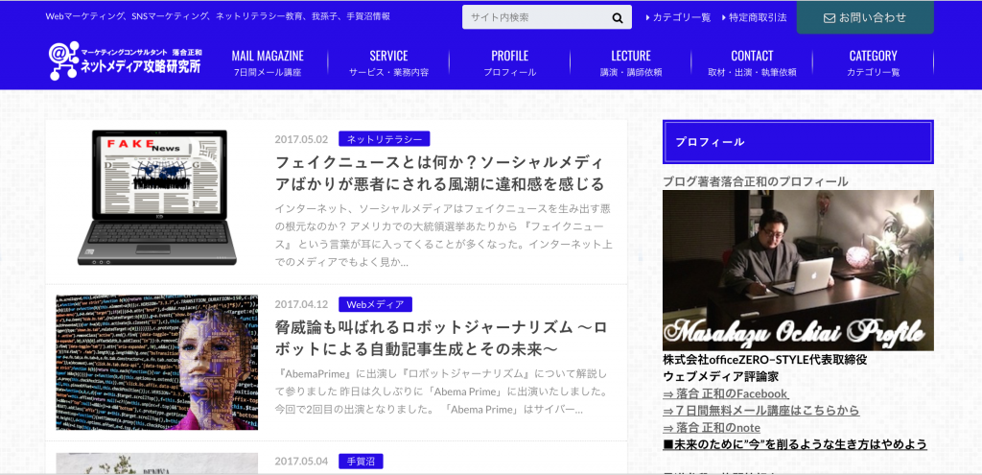The height and width of the screenshot is (475, 982).
Task: Click the text ブログ著者落合正和のプロフィール
Action: tap(756, 181)
